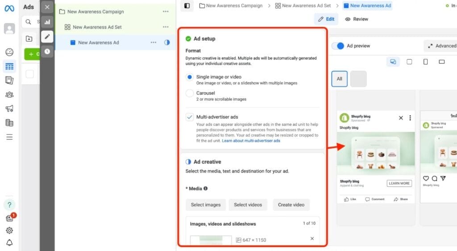Select New Awareness Campaign in tree
457x251 pixels.
(96, 12)
